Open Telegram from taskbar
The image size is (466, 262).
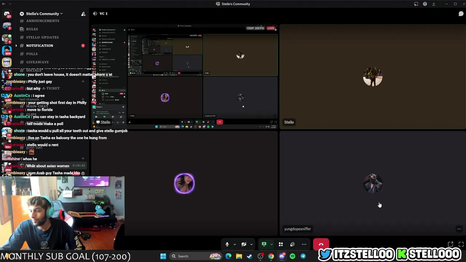(303, 256)
